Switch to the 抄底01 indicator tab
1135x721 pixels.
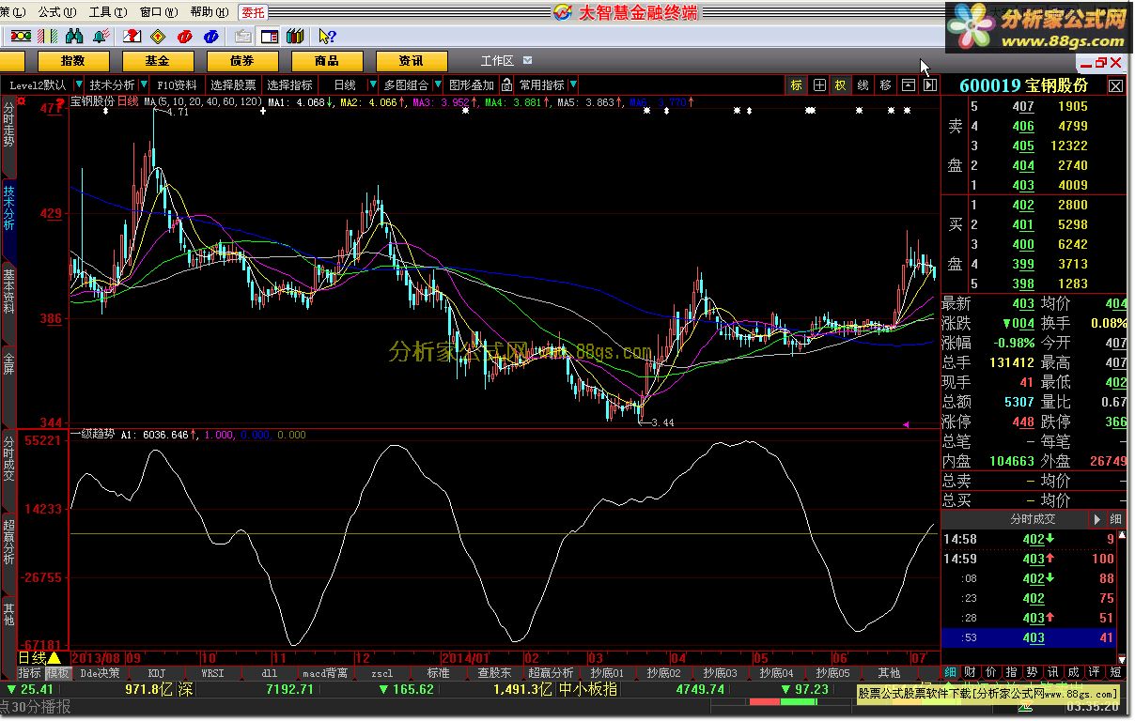(607, 673)
